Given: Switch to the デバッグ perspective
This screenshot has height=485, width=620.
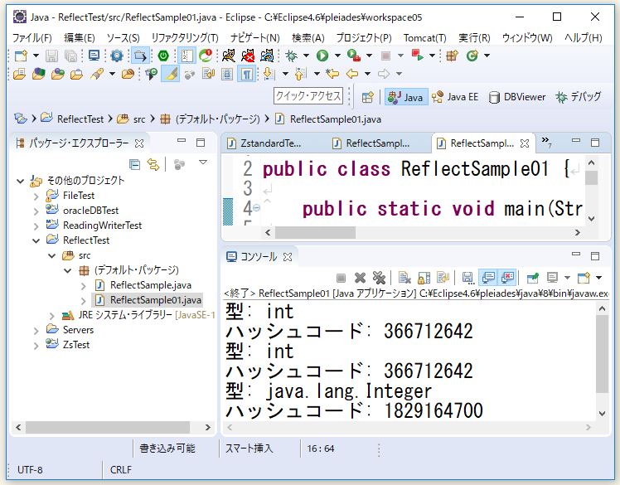Looking at the screenshot, I should (x=578, y=97).
